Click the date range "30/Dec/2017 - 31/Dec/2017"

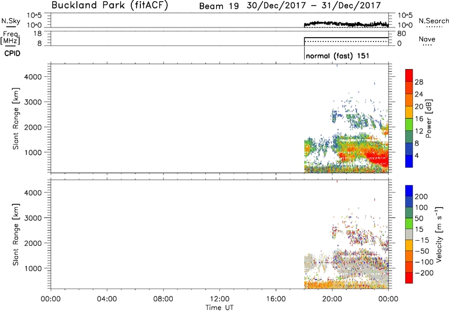tap(314, 6)
